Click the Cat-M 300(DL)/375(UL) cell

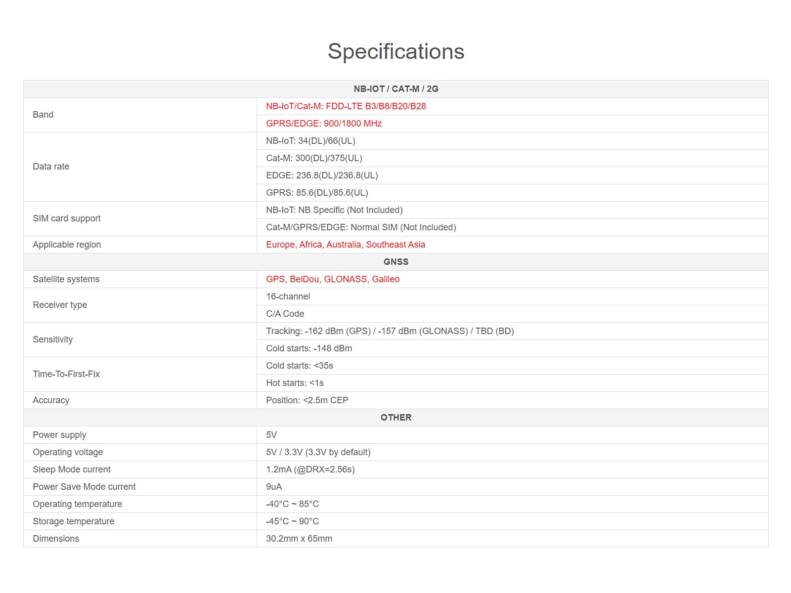pos(314,158)
